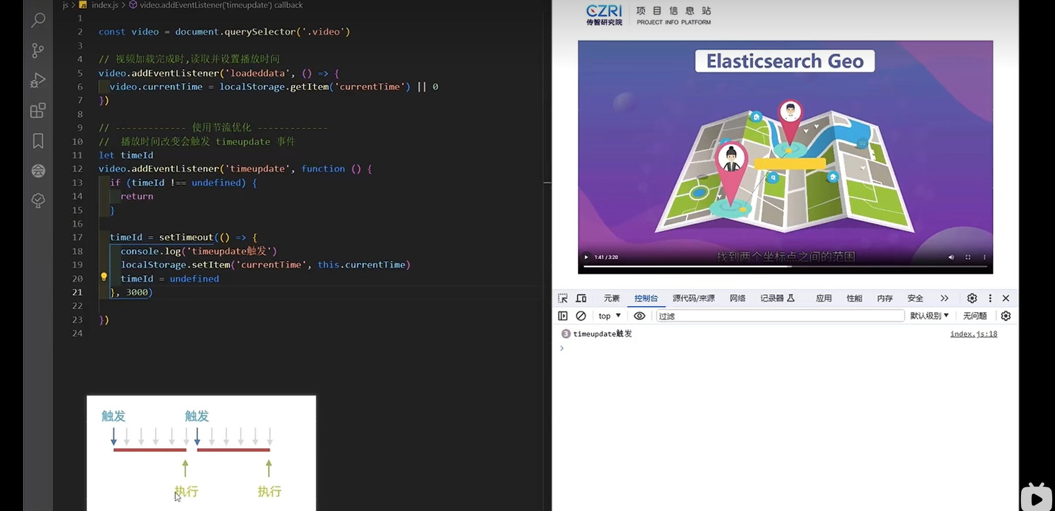Toggle the console sidebar panel

coord(563,316)
